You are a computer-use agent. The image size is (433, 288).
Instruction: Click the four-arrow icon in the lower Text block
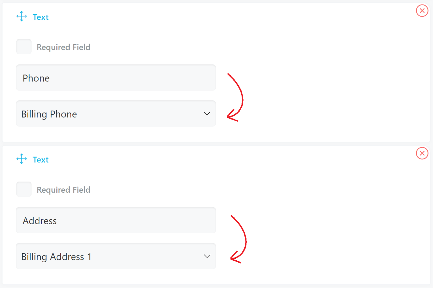pos(21,159)
